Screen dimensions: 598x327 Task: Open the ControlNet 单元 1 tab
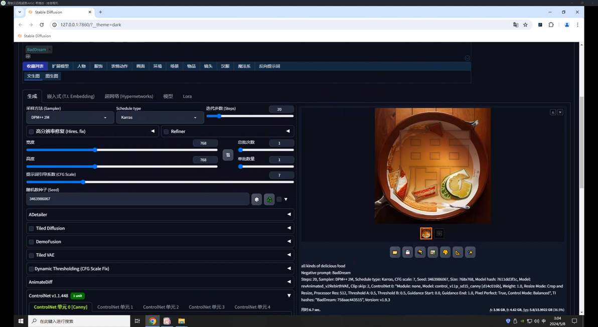coord(115,307)
